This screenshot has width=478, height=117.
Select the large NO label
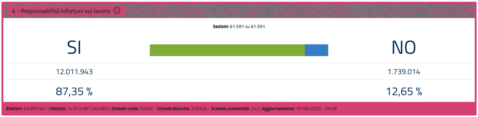[404, 47]
